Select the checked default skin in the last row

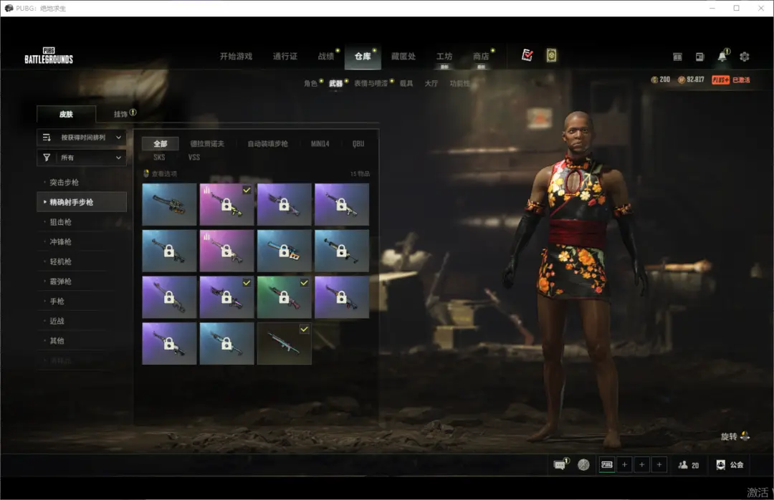284,343
